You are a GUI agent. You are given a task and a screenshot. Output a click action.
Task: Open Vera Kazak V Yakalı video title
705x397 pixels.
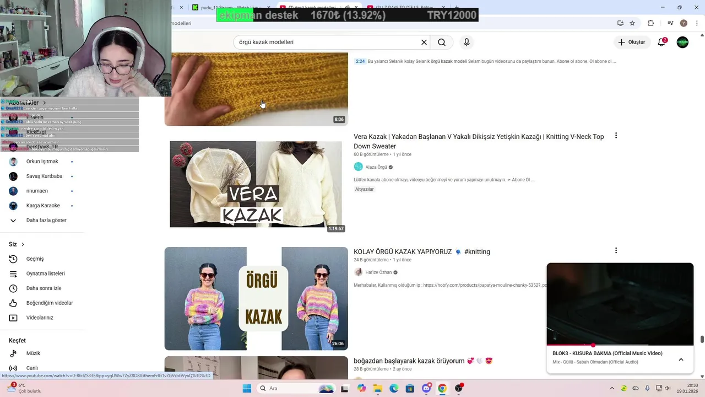479,141
